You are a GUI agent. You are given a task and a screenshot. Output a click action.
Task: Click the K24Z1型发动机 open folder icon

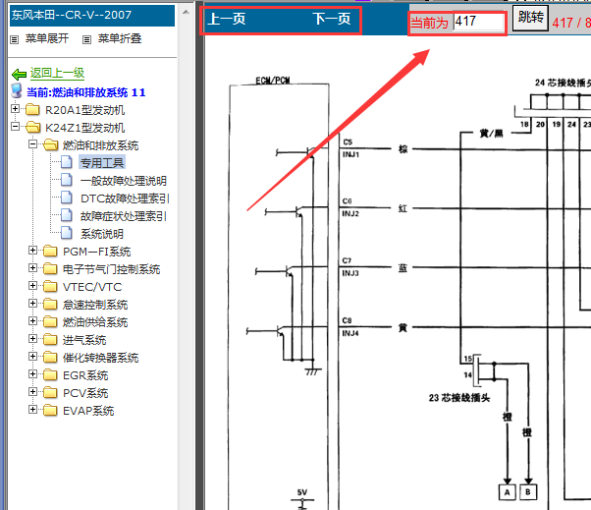click(32, 128)
